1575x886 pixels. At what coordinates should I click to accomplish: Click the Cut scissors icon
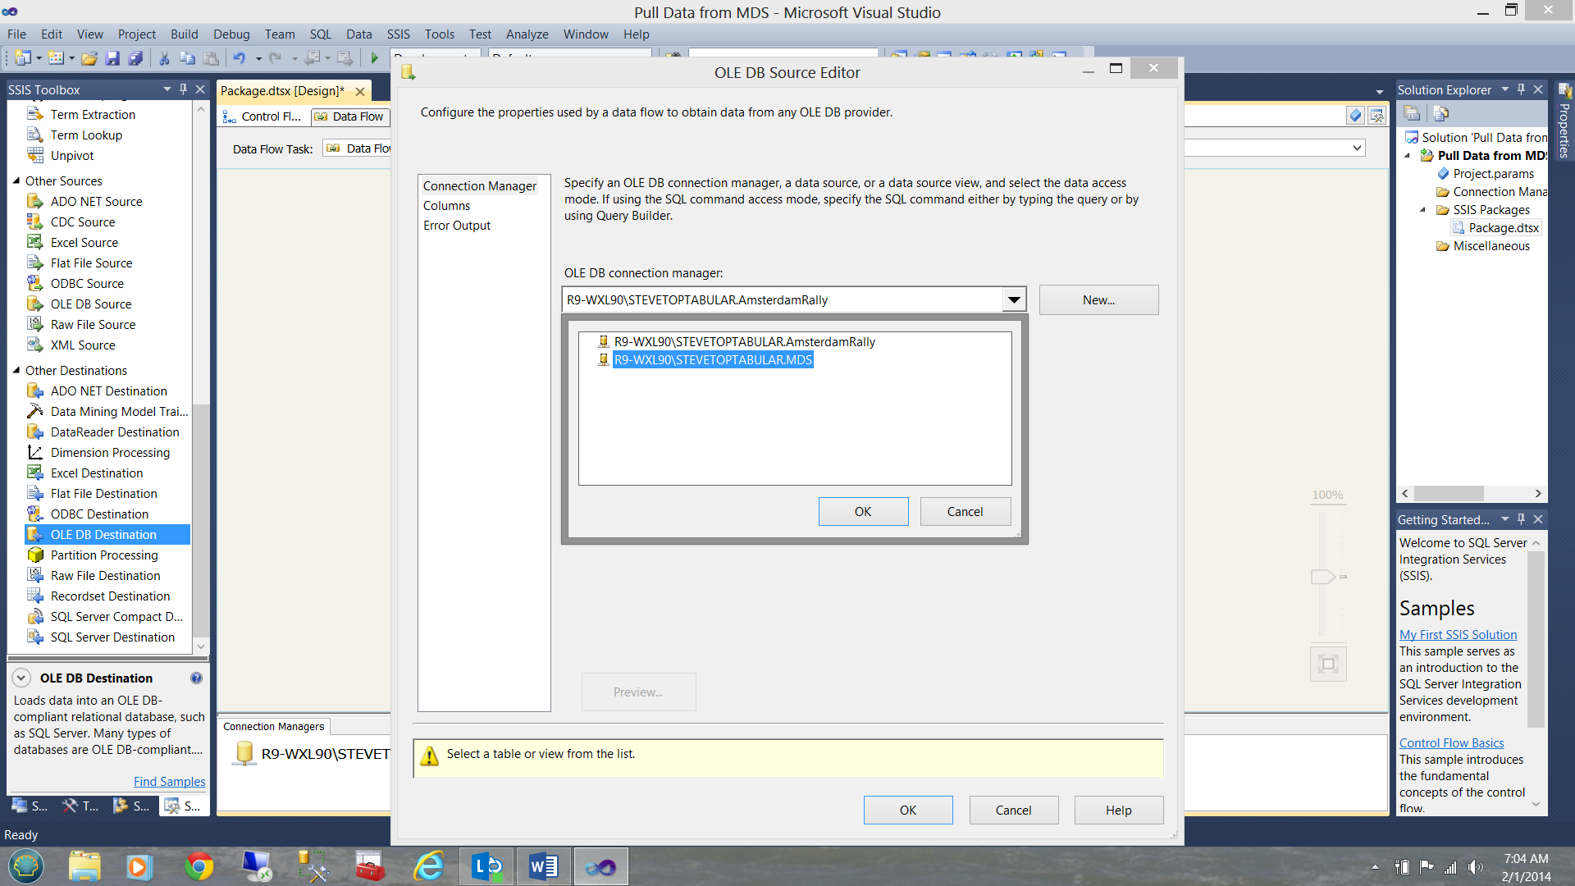click(164, 58)
